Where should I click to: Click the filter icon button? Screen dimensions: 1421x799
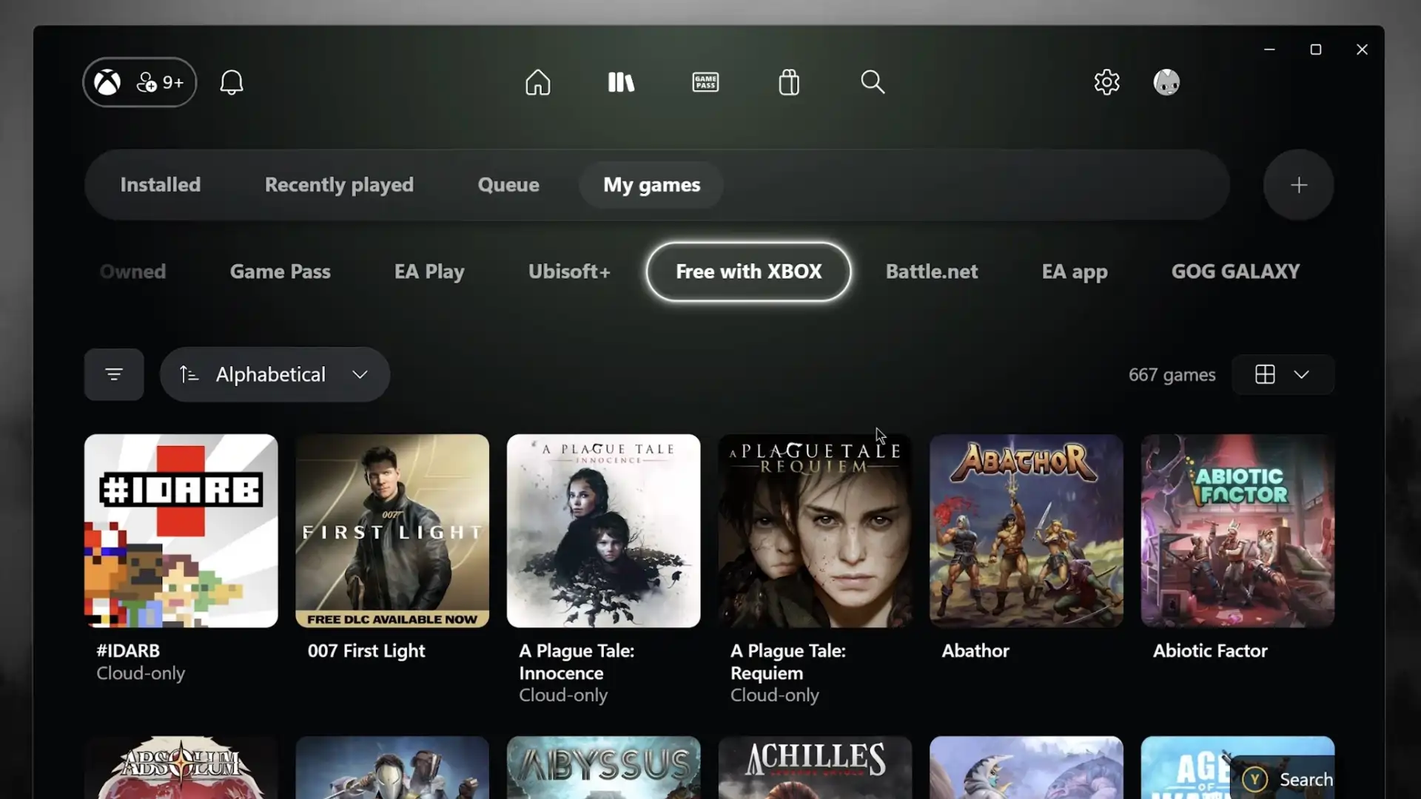[x=114, y=374]
